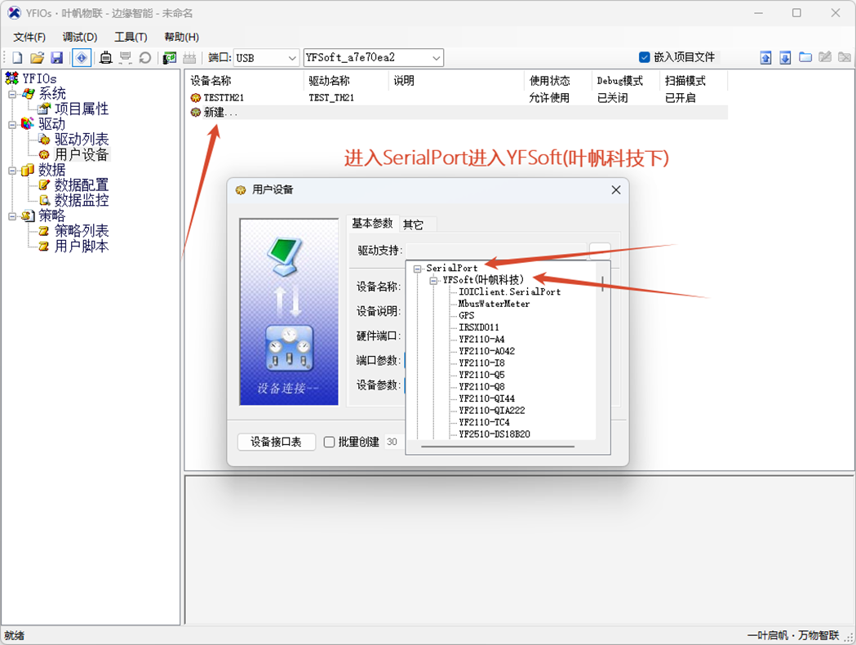Screen dimensions: 856x645
Task: Close the 用户设备 dialog
Action: click(x=616, y=190)
